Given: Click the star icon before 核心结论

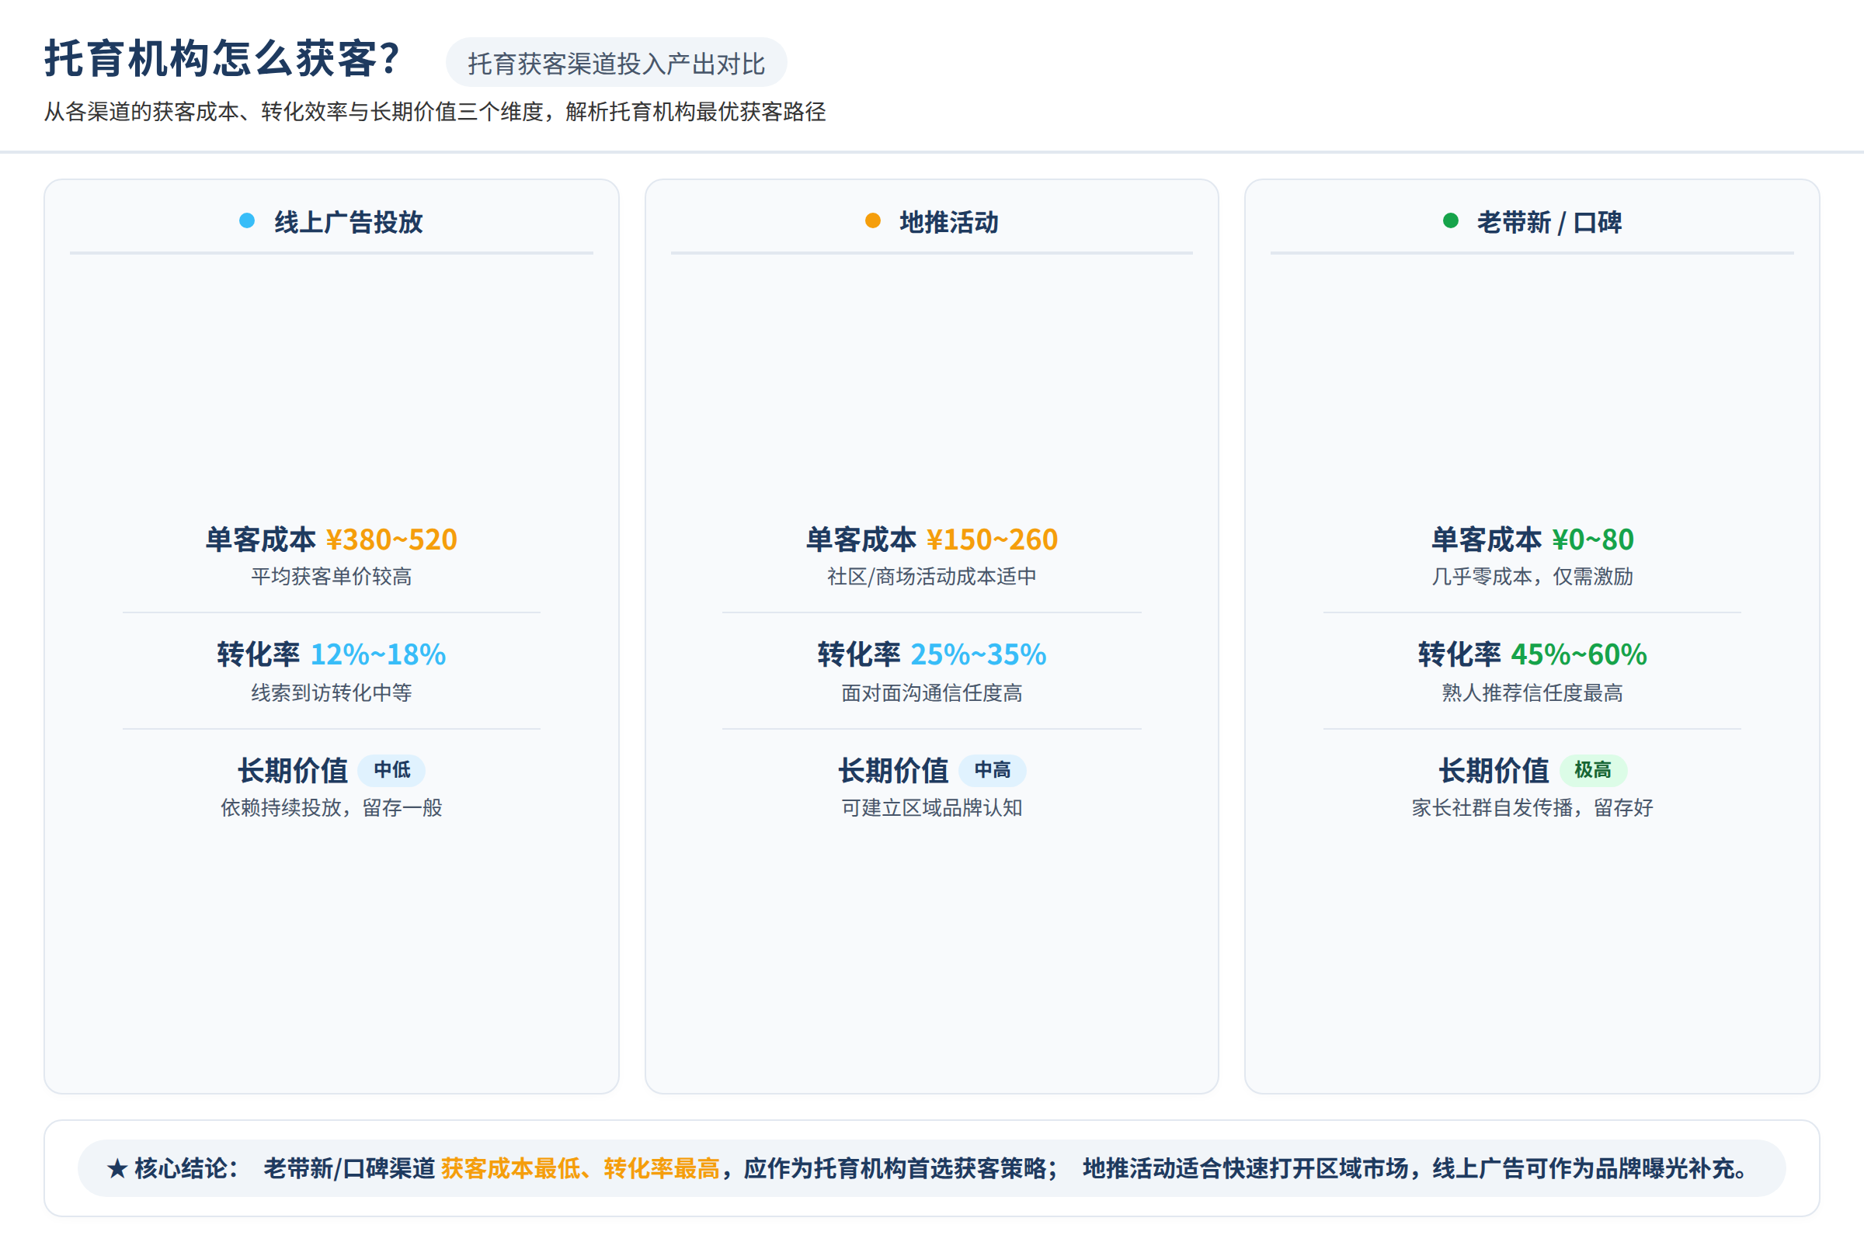Looking at the screenshot, I should (x=117, y=1168).
